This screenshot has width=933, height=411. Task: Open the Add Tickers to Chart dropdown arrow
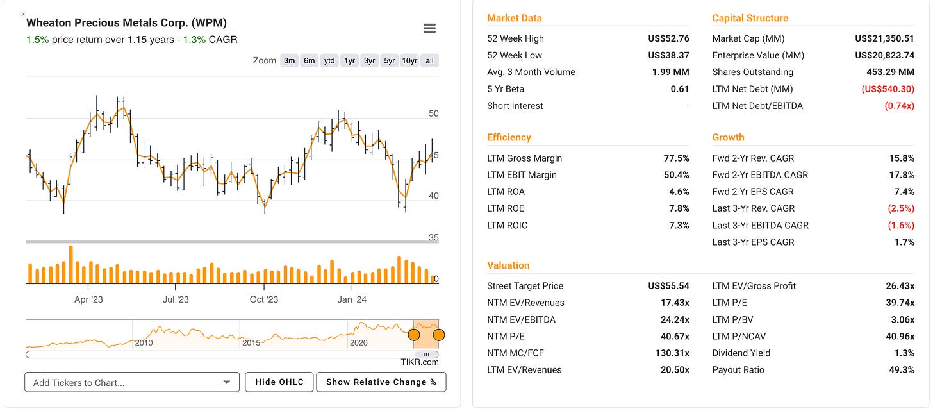(227, 383)
